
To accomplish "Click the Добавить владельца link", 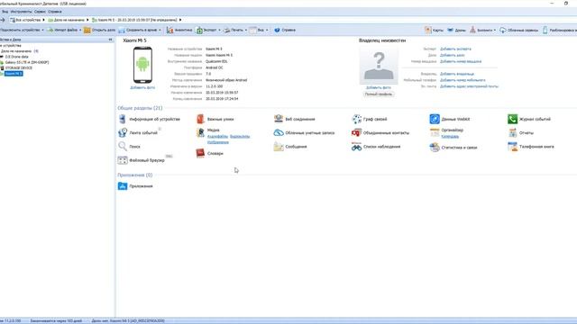I will tap(457, 74).
